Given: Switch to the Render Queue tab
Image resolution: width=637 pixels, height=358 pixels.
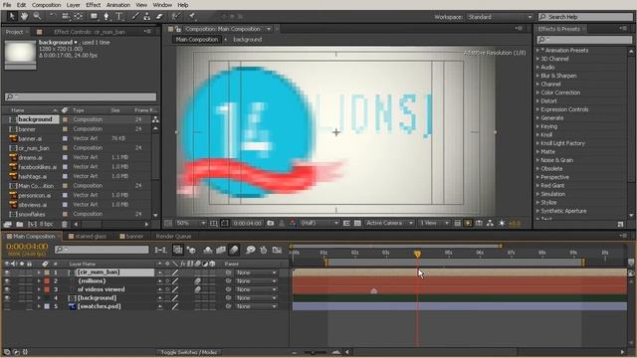Looking at the screenshot, I should [x=173, y=237].
